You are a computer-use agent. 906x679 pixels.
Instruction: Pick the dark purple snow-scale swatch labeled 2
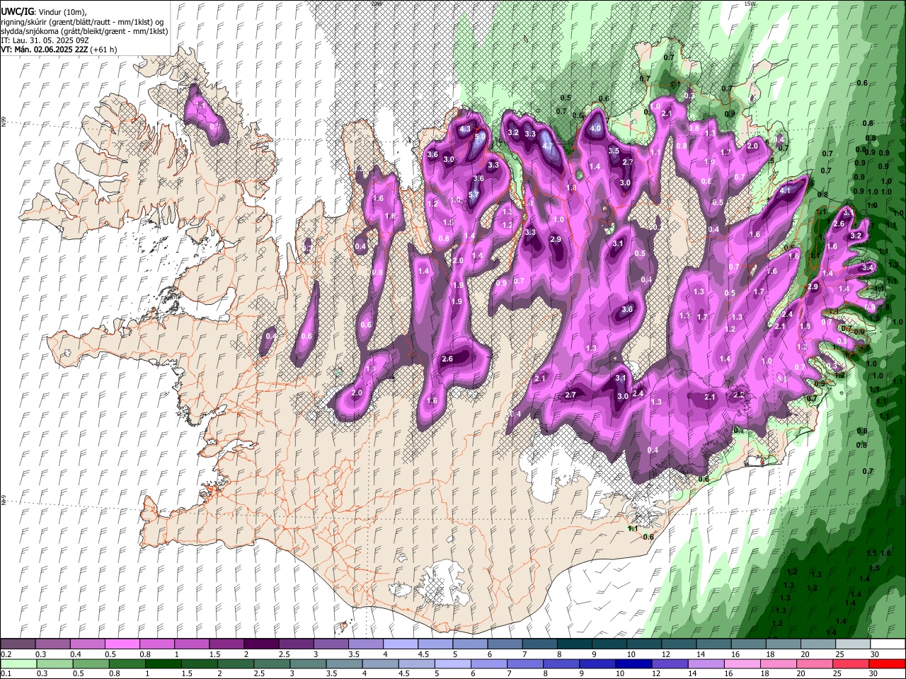tap(260, 644)
